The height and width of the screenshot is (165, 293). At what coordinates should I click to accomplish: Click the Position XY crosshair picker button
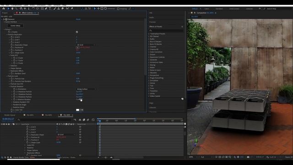point(78,48)
